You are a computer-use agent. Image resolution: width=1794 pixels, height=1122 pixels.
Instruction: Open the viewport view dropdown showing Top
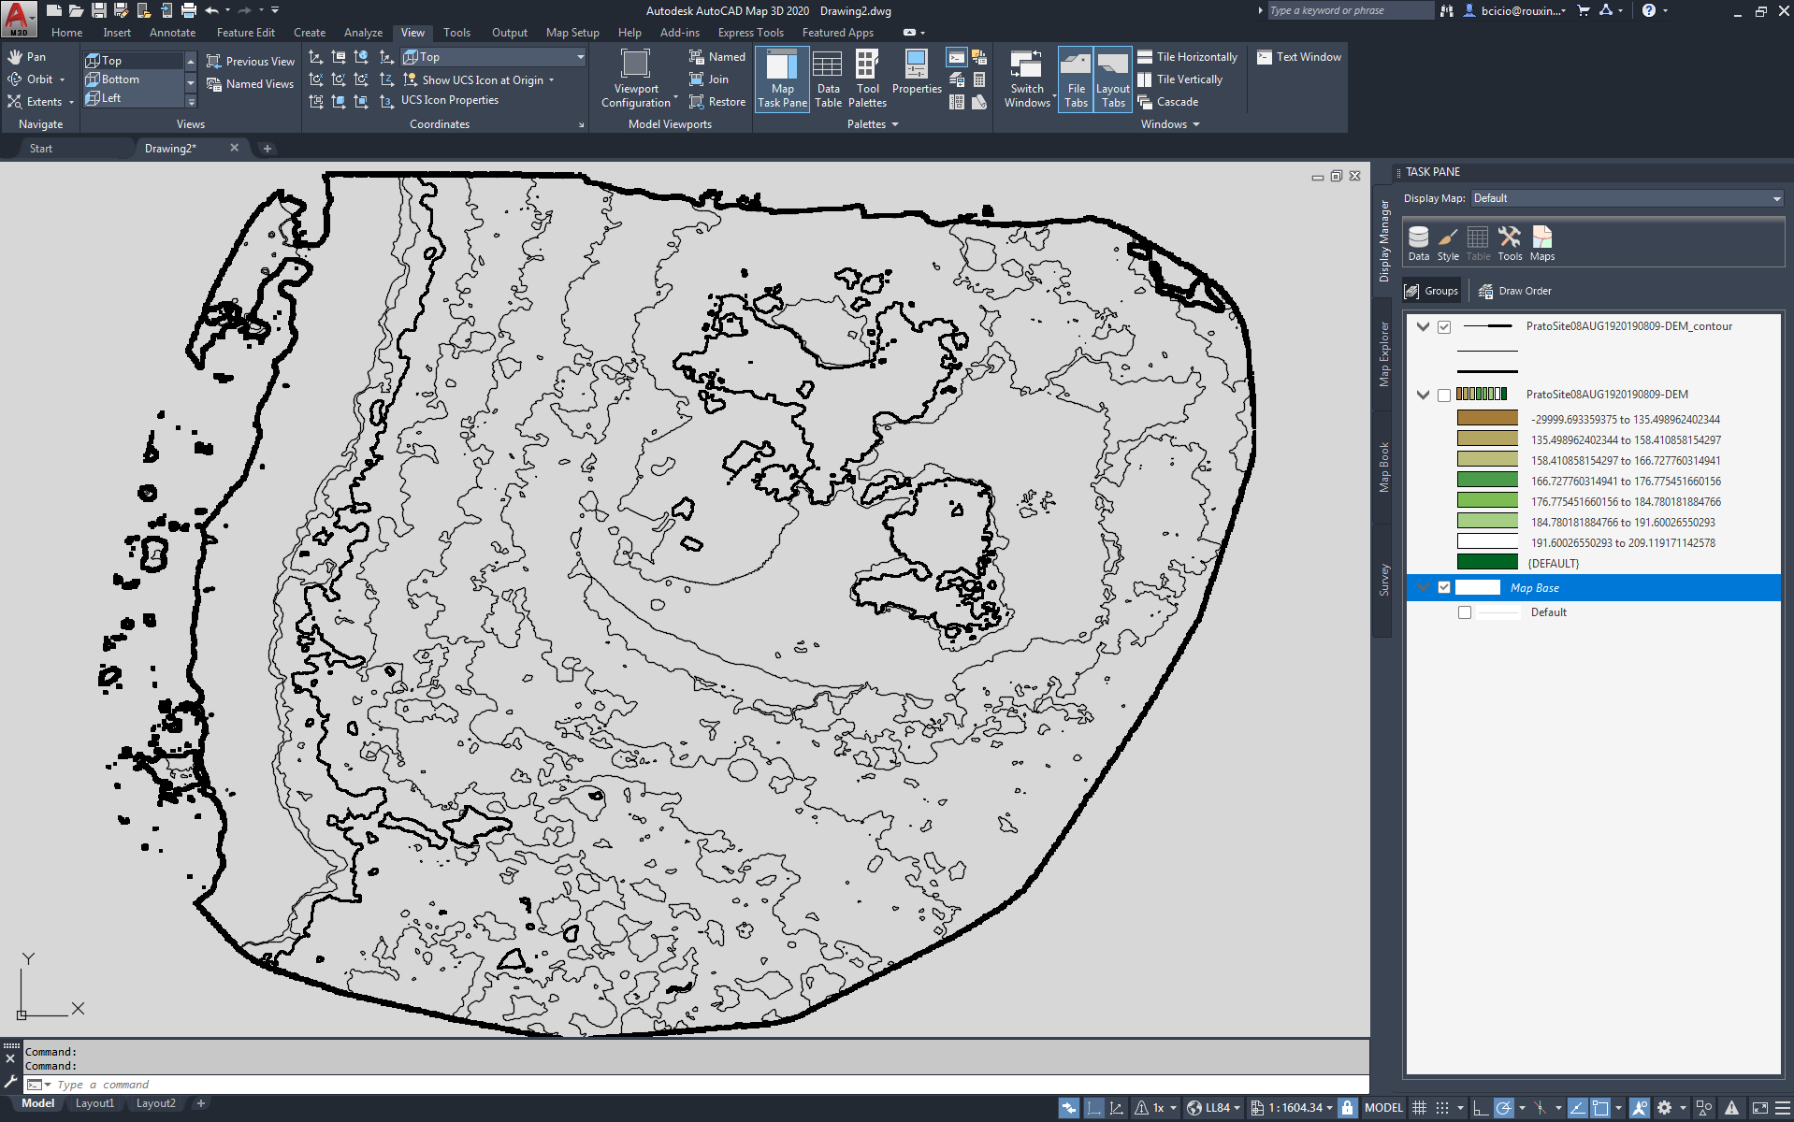coord(581,56)
